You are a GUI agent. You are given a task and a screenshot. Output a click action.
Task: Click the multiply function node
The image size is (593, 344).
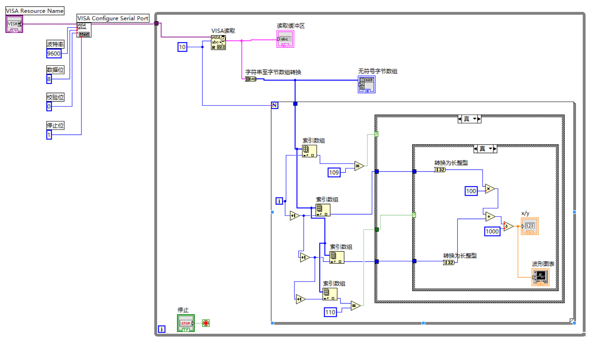click(490, 189)
